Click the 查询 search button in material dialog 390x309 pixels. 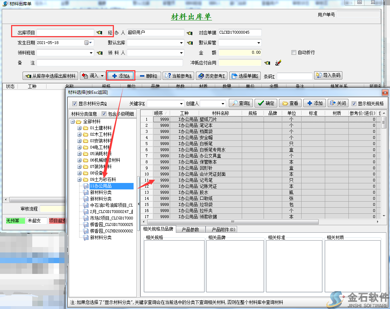pyautogui.click(x=240, y=103)
